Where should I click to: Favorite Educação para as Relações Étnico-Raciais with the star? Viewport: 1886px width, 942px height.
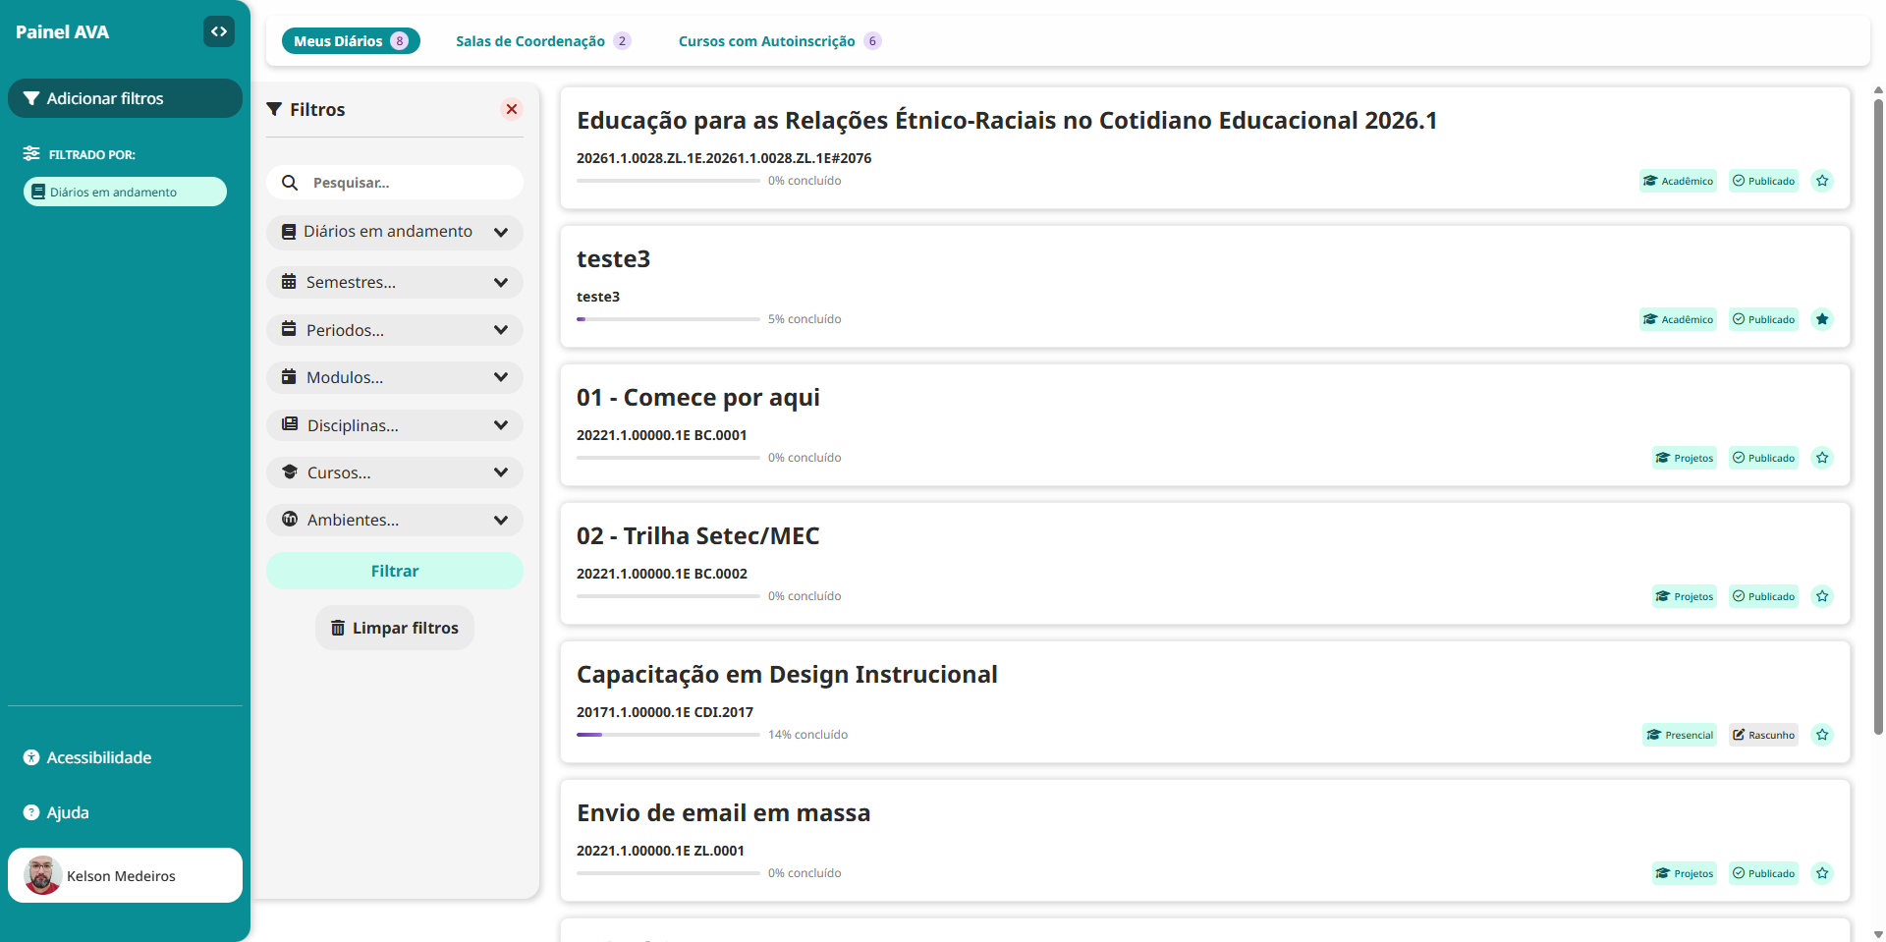pos(1822,181)
